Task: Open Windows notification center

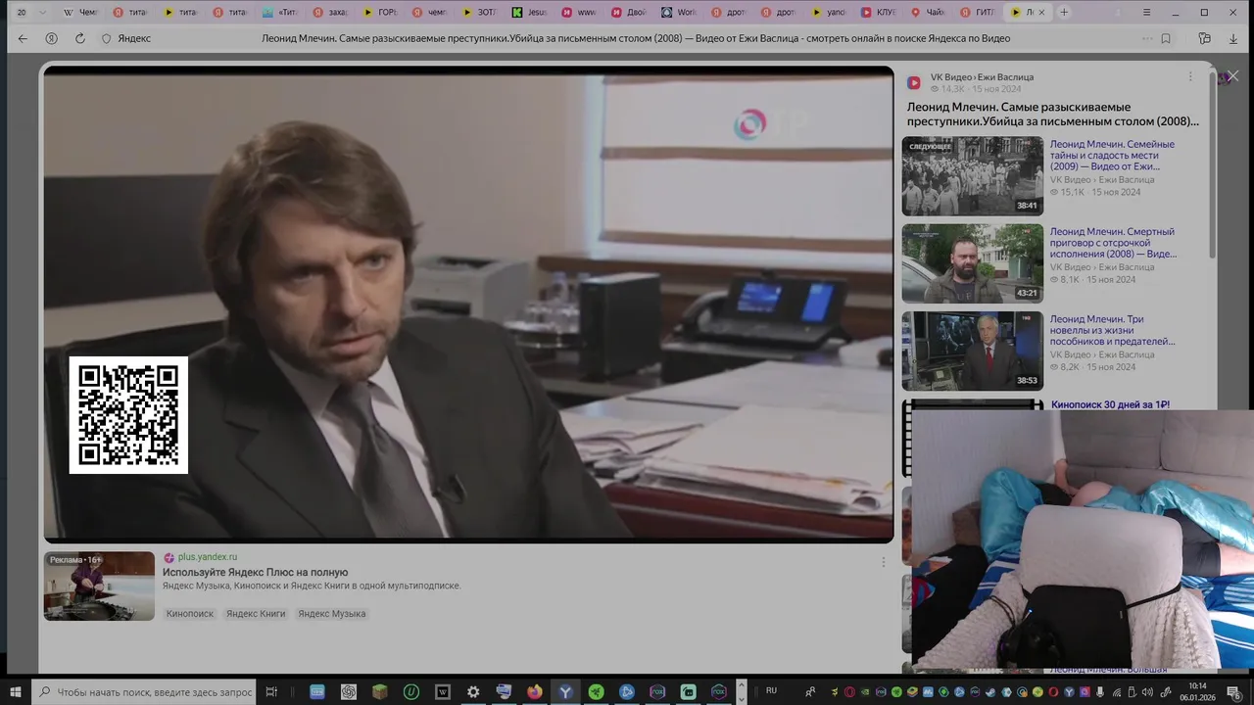Action: coord(1233,691)
